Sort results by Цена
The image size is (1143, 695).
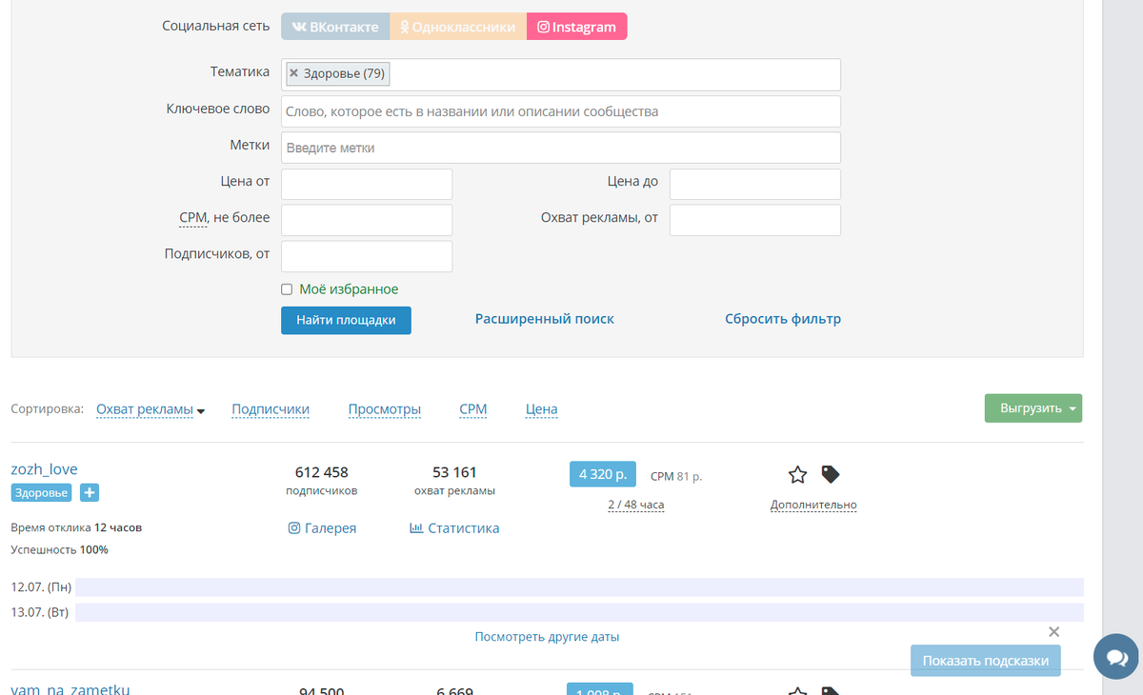542,409
